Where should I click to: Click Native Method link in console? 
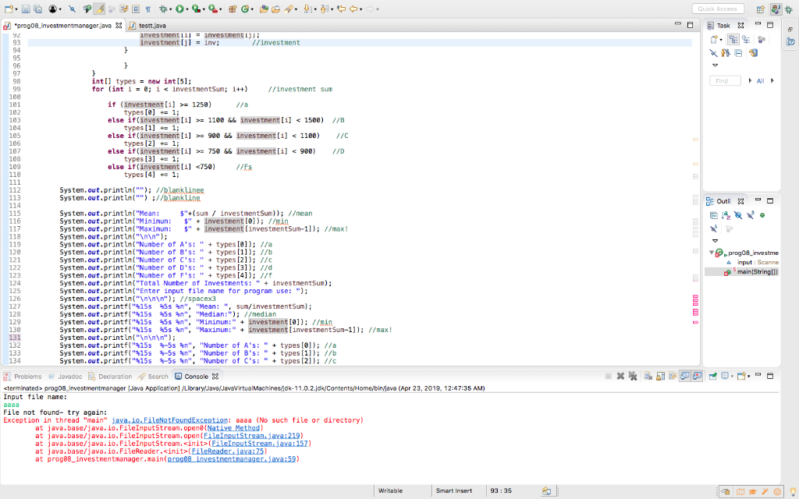[x=233, y=428]
